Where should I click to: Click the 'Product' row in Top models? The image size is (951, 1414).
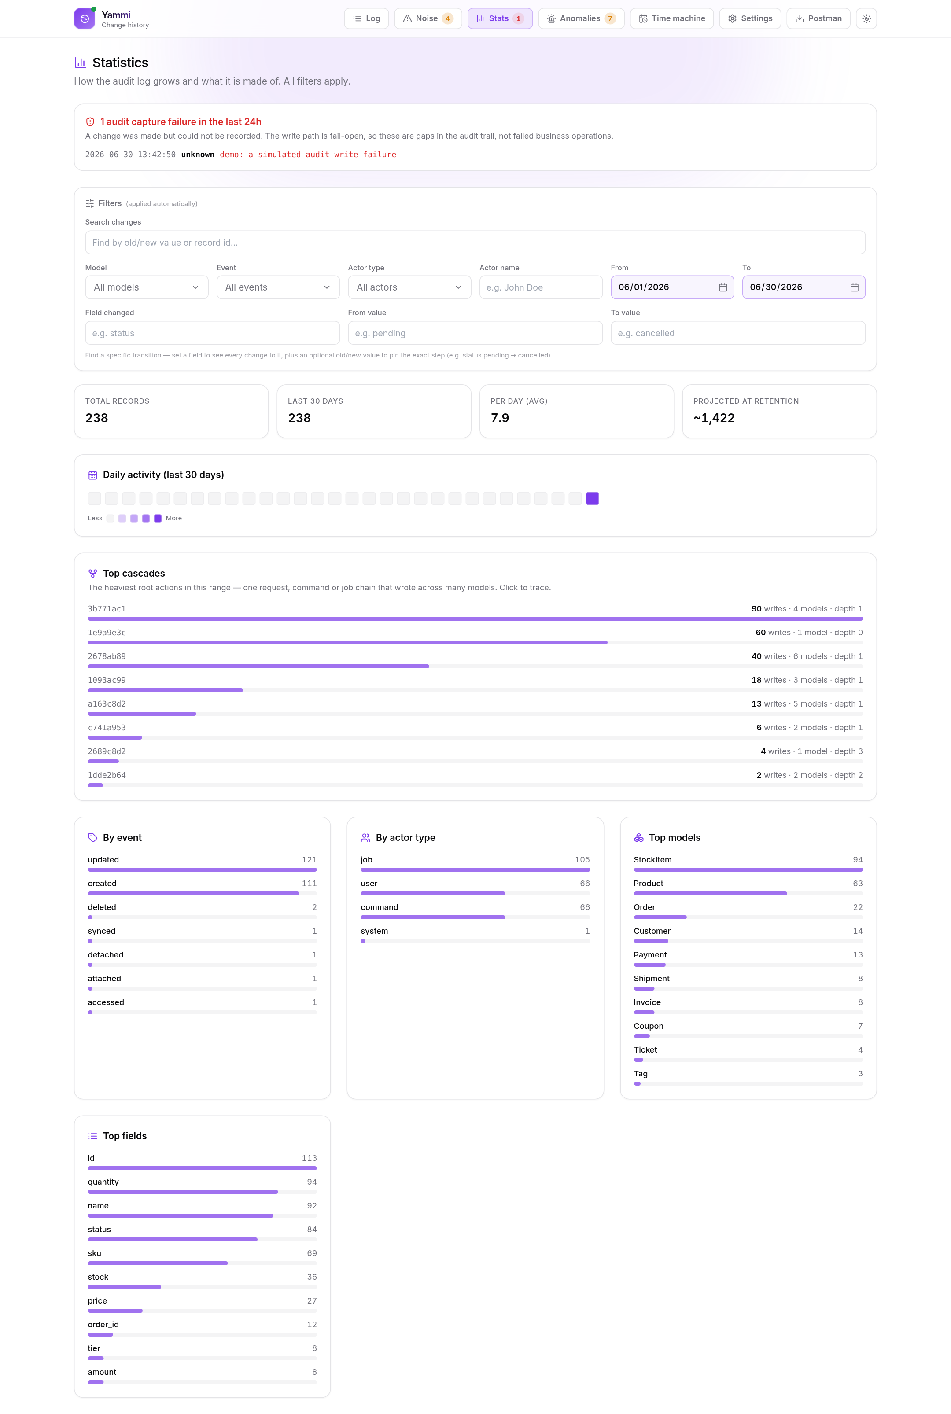(x=748, y=887)
